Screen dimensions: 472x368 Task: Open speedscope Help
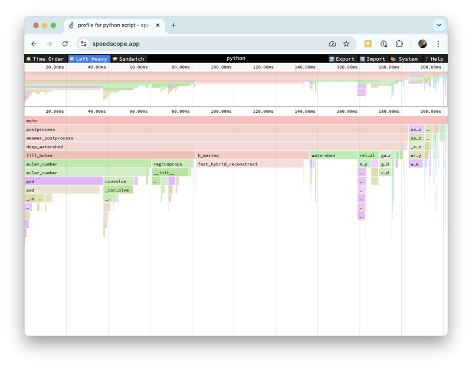click(x=434, y=58)
